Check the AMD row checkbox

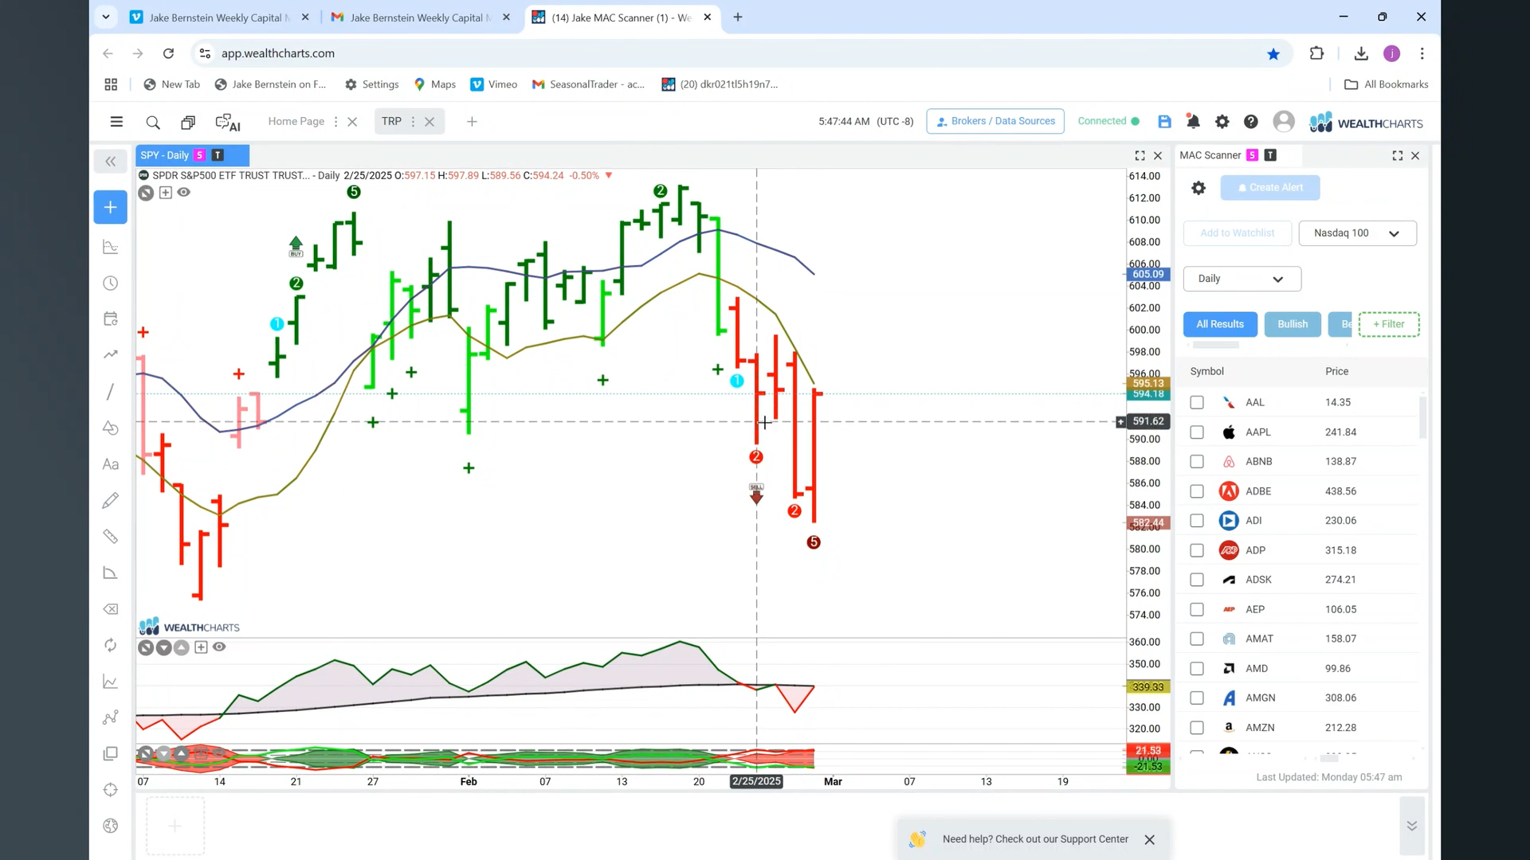point(1197,669)
